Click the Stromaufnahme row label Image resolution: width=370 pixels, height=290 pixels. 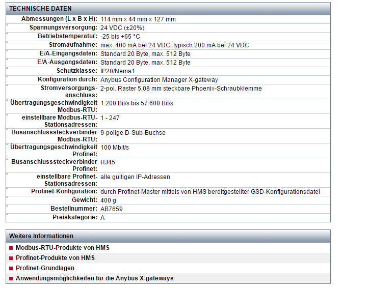point(73,45)
